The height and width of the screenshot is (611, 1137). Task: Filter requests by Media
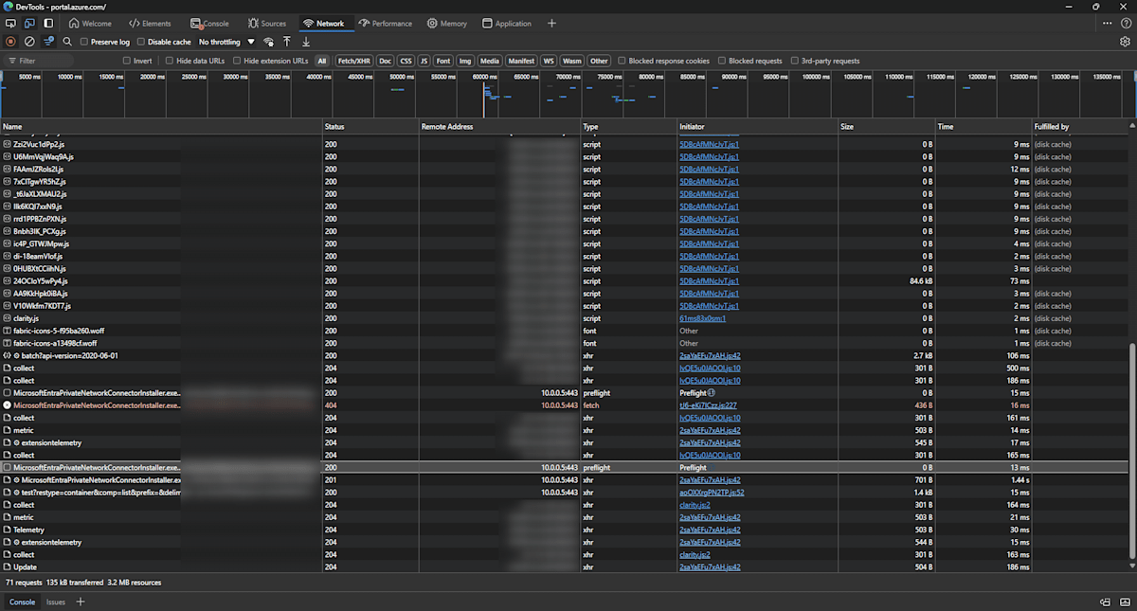click(x=489, y=61)
